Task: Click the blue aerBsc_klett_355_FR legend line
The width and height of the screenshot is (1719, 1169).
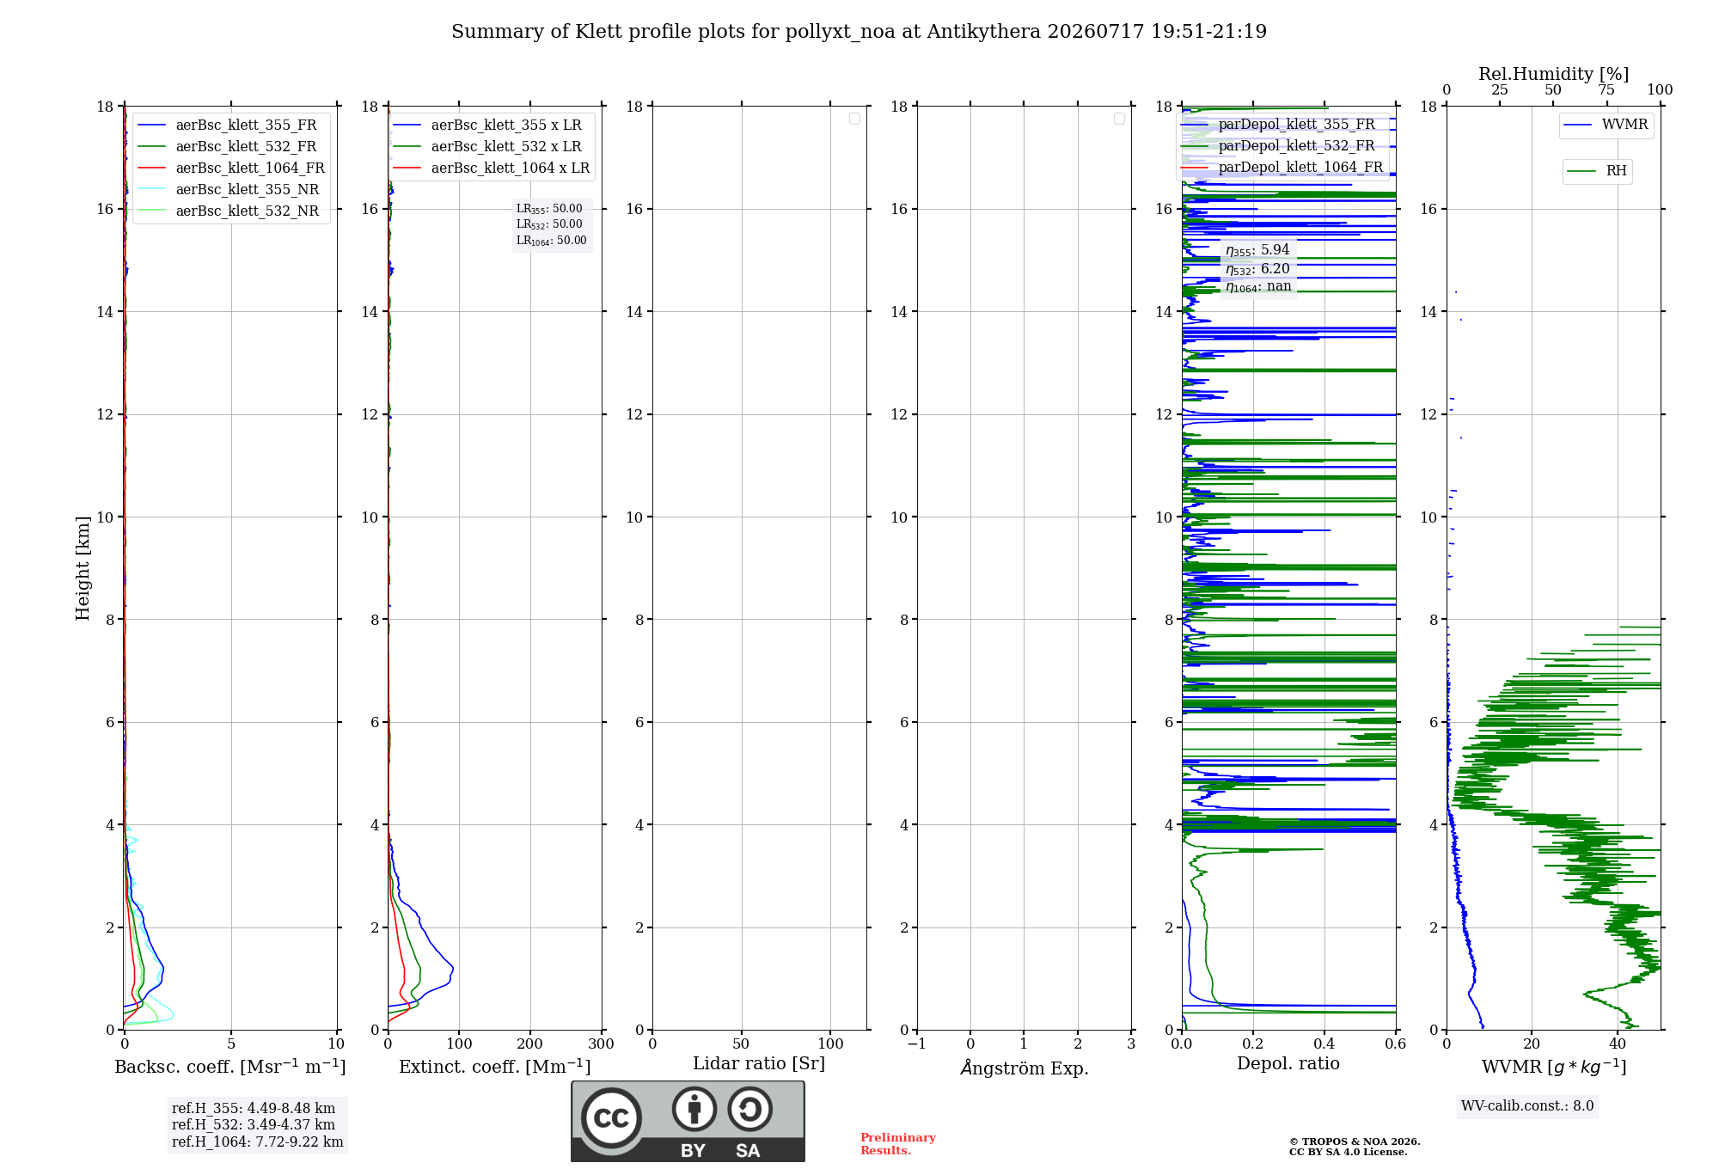Action: coord(151,125)
